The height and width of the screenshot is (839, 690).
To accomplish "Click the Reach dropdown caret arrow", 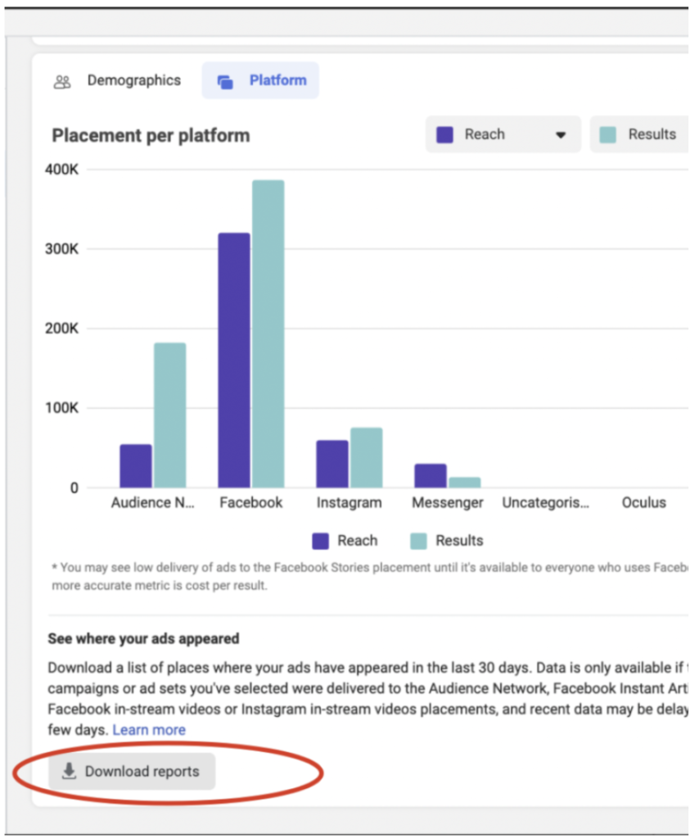I will [x=561, y=135].
